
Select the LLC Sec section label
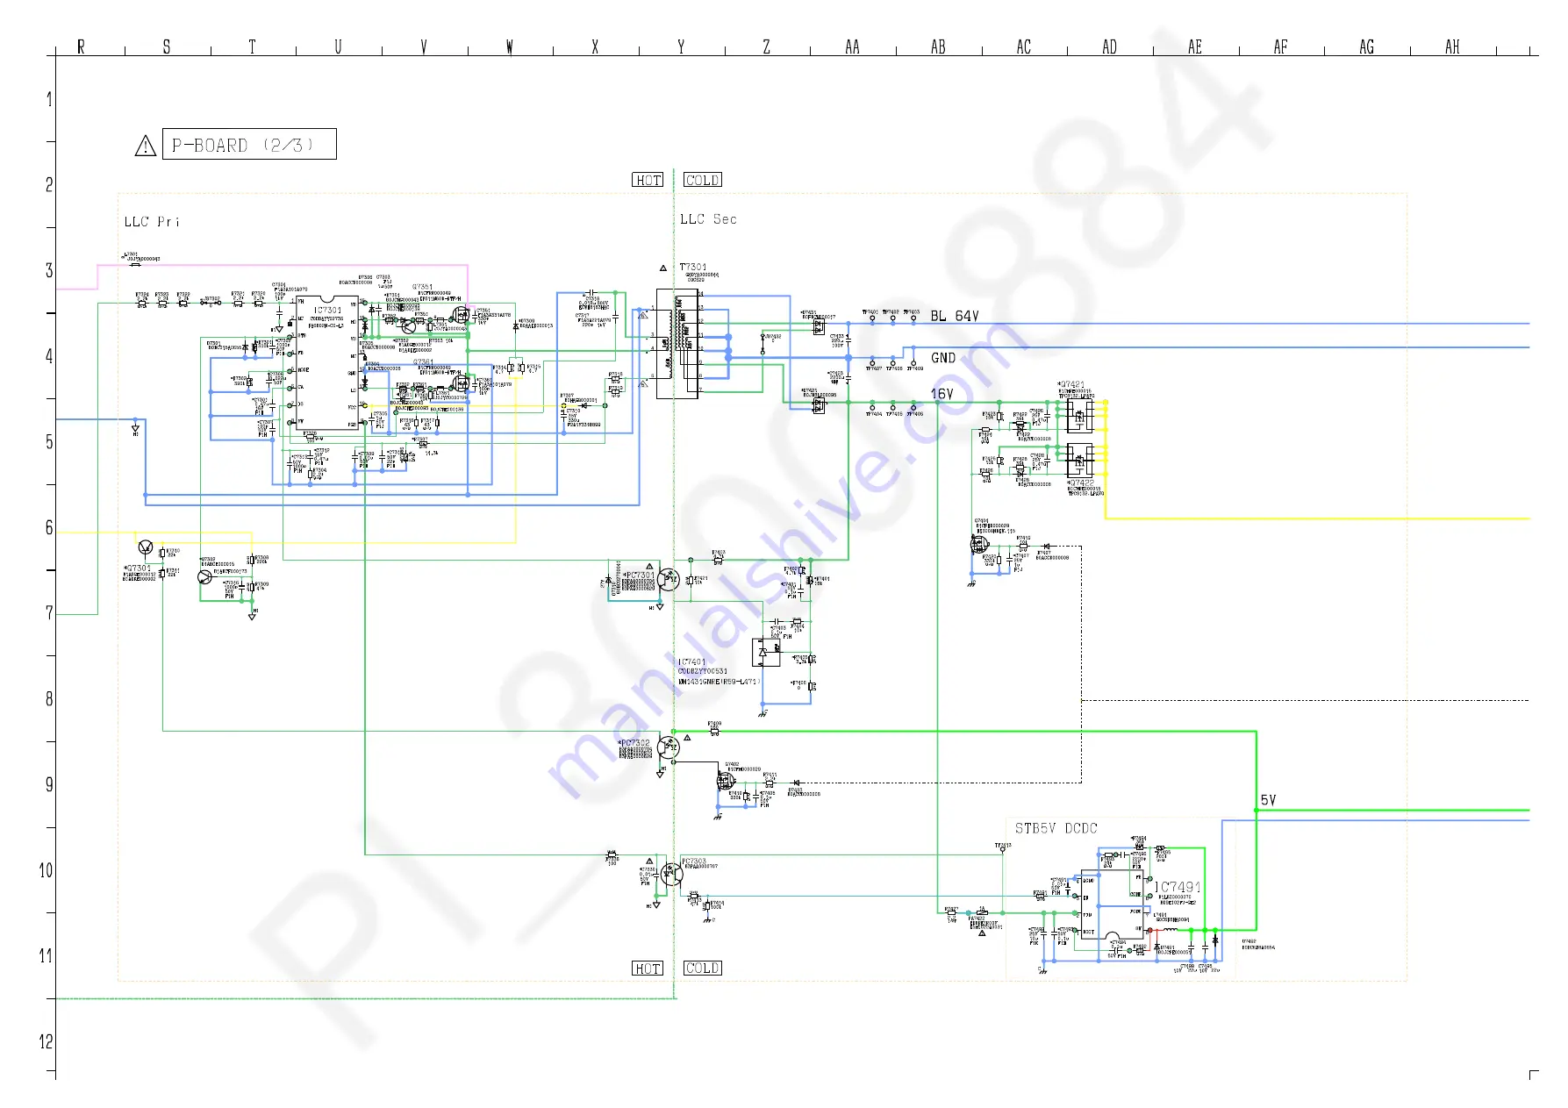(x=708, y=219)
